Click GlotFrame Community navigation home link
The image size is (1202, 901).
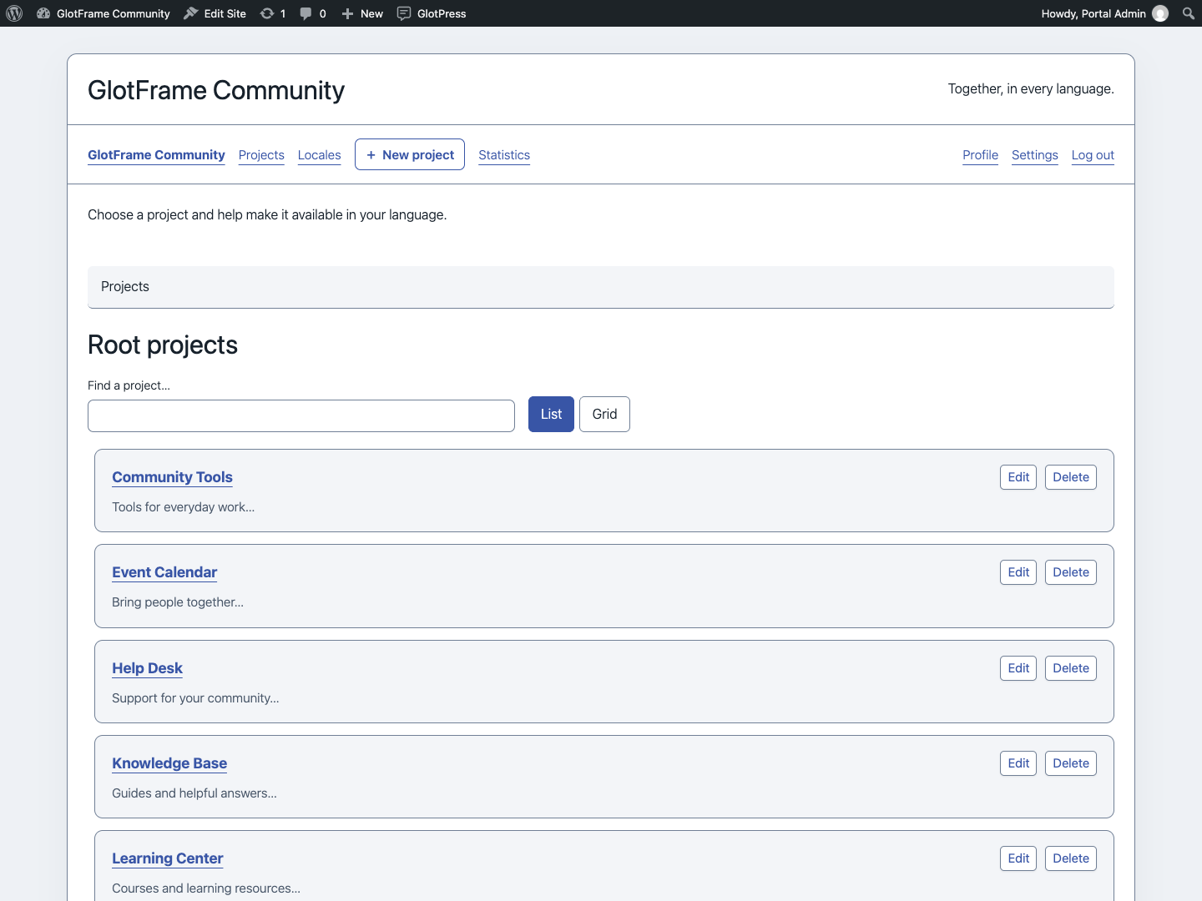pyautogui.click(x=156, y=155)
